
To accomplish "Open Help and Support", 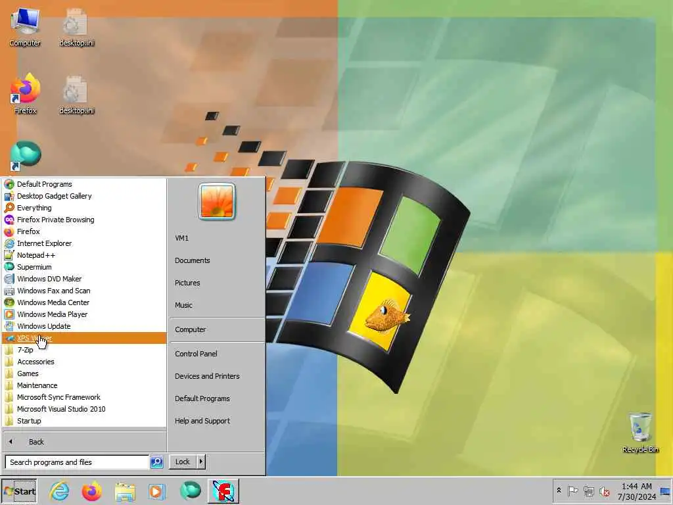I will [x=216, y=421].
